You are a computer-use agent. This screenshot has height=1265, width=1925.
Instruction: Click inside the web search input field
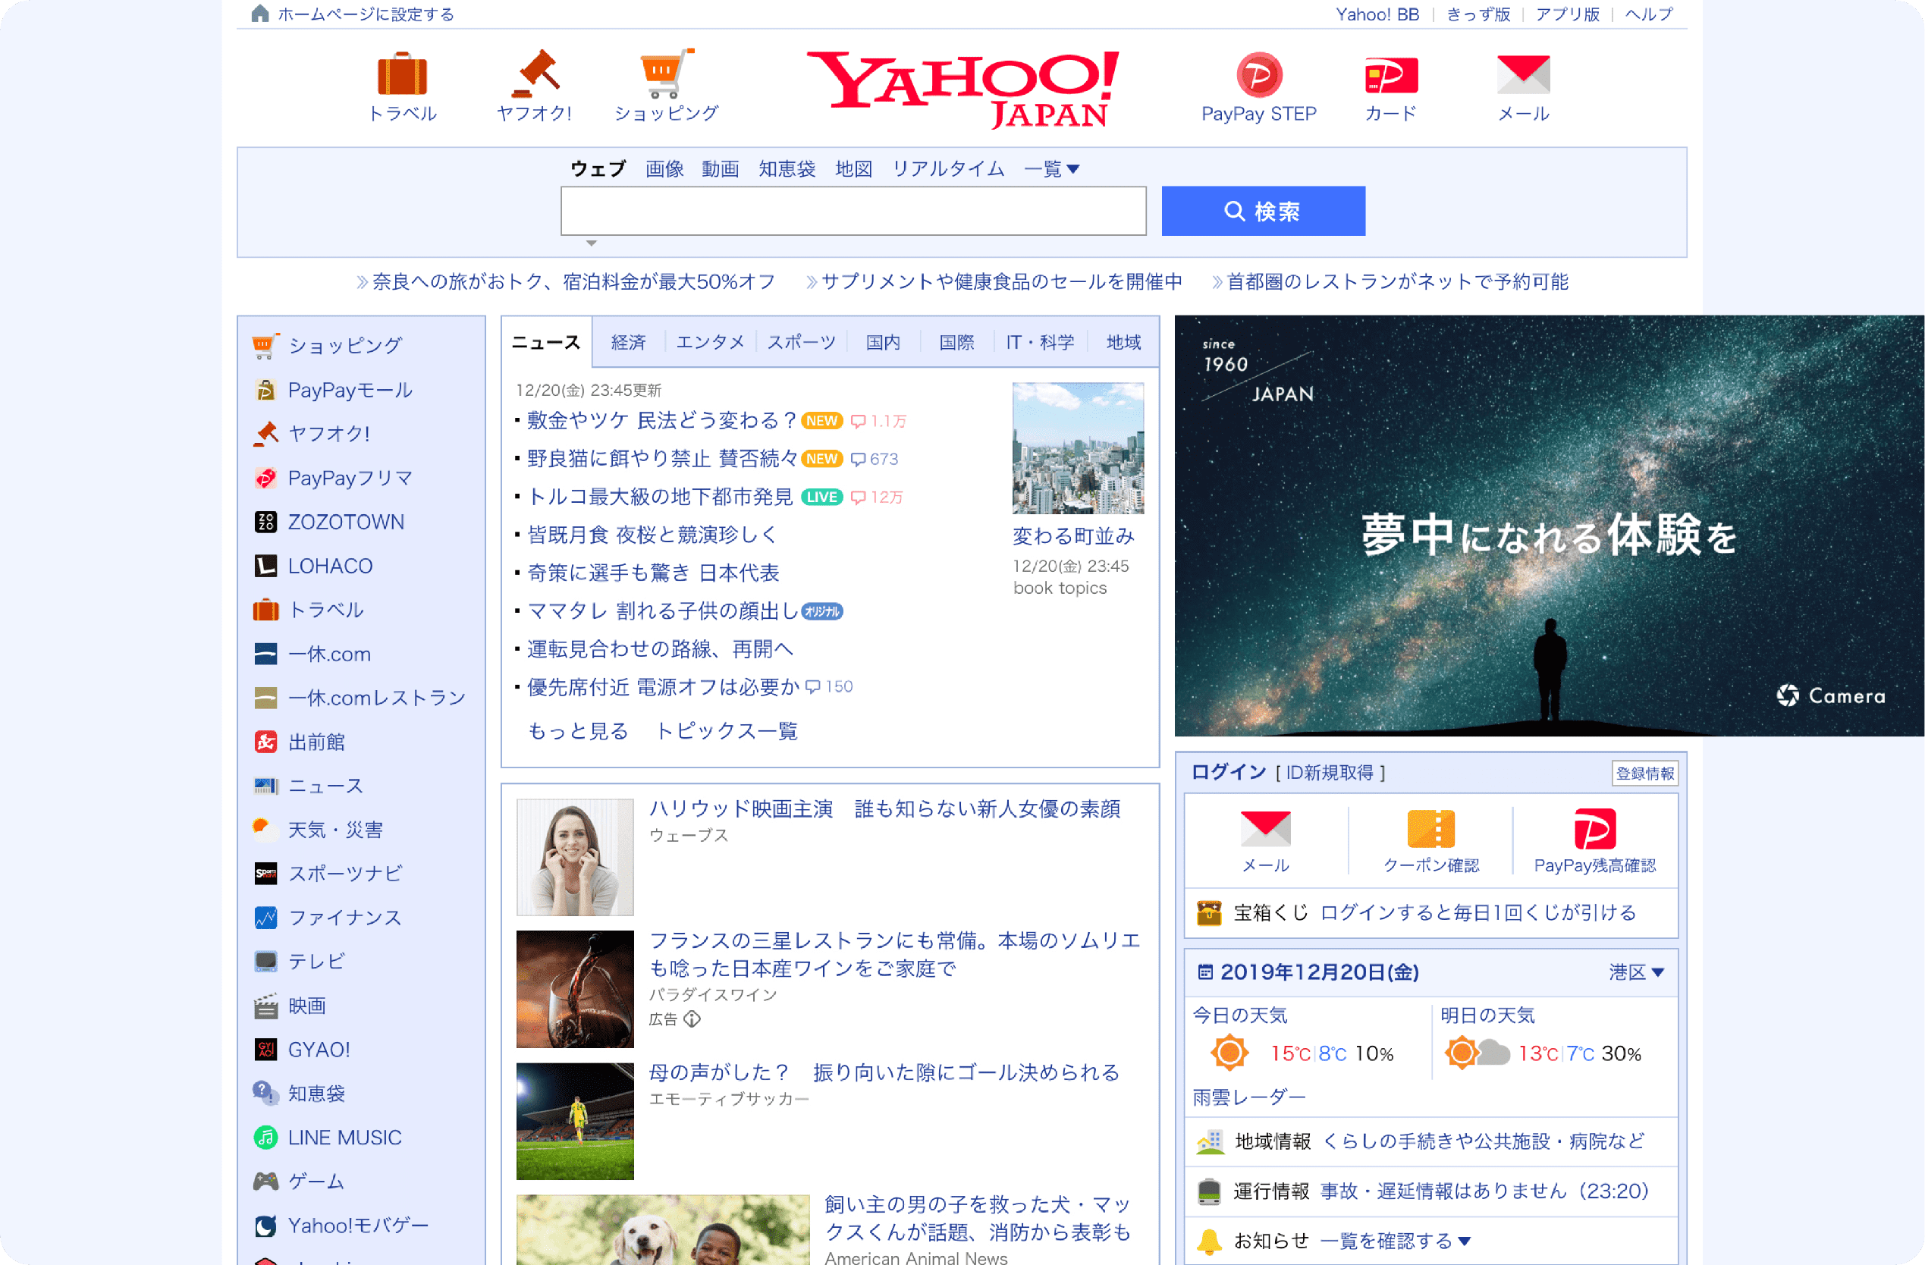coord(853,211)
